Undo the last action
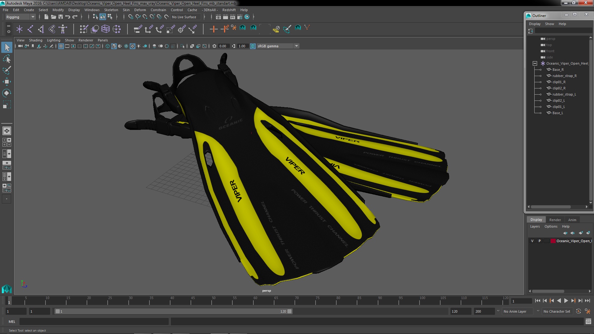This screenshot has height=334, width=594. pos(68,17)
